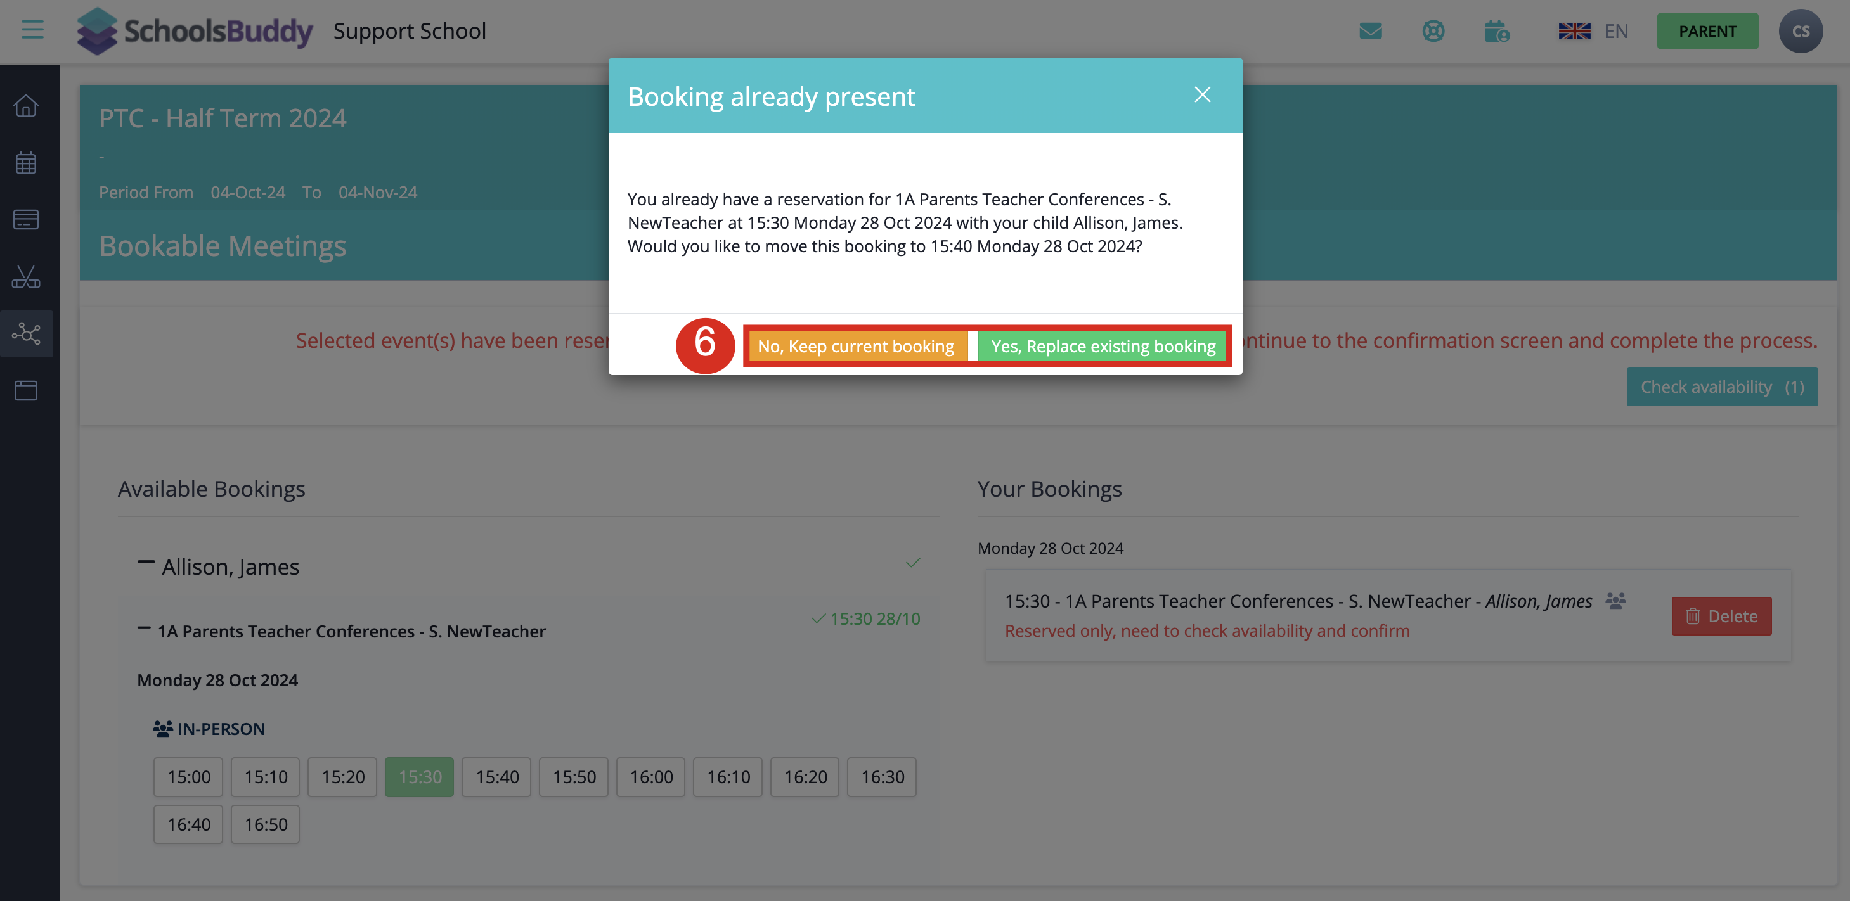Delete the 15:30 reserved booking
This screenshot has width=1850, height=901.
click(1721, 616)
